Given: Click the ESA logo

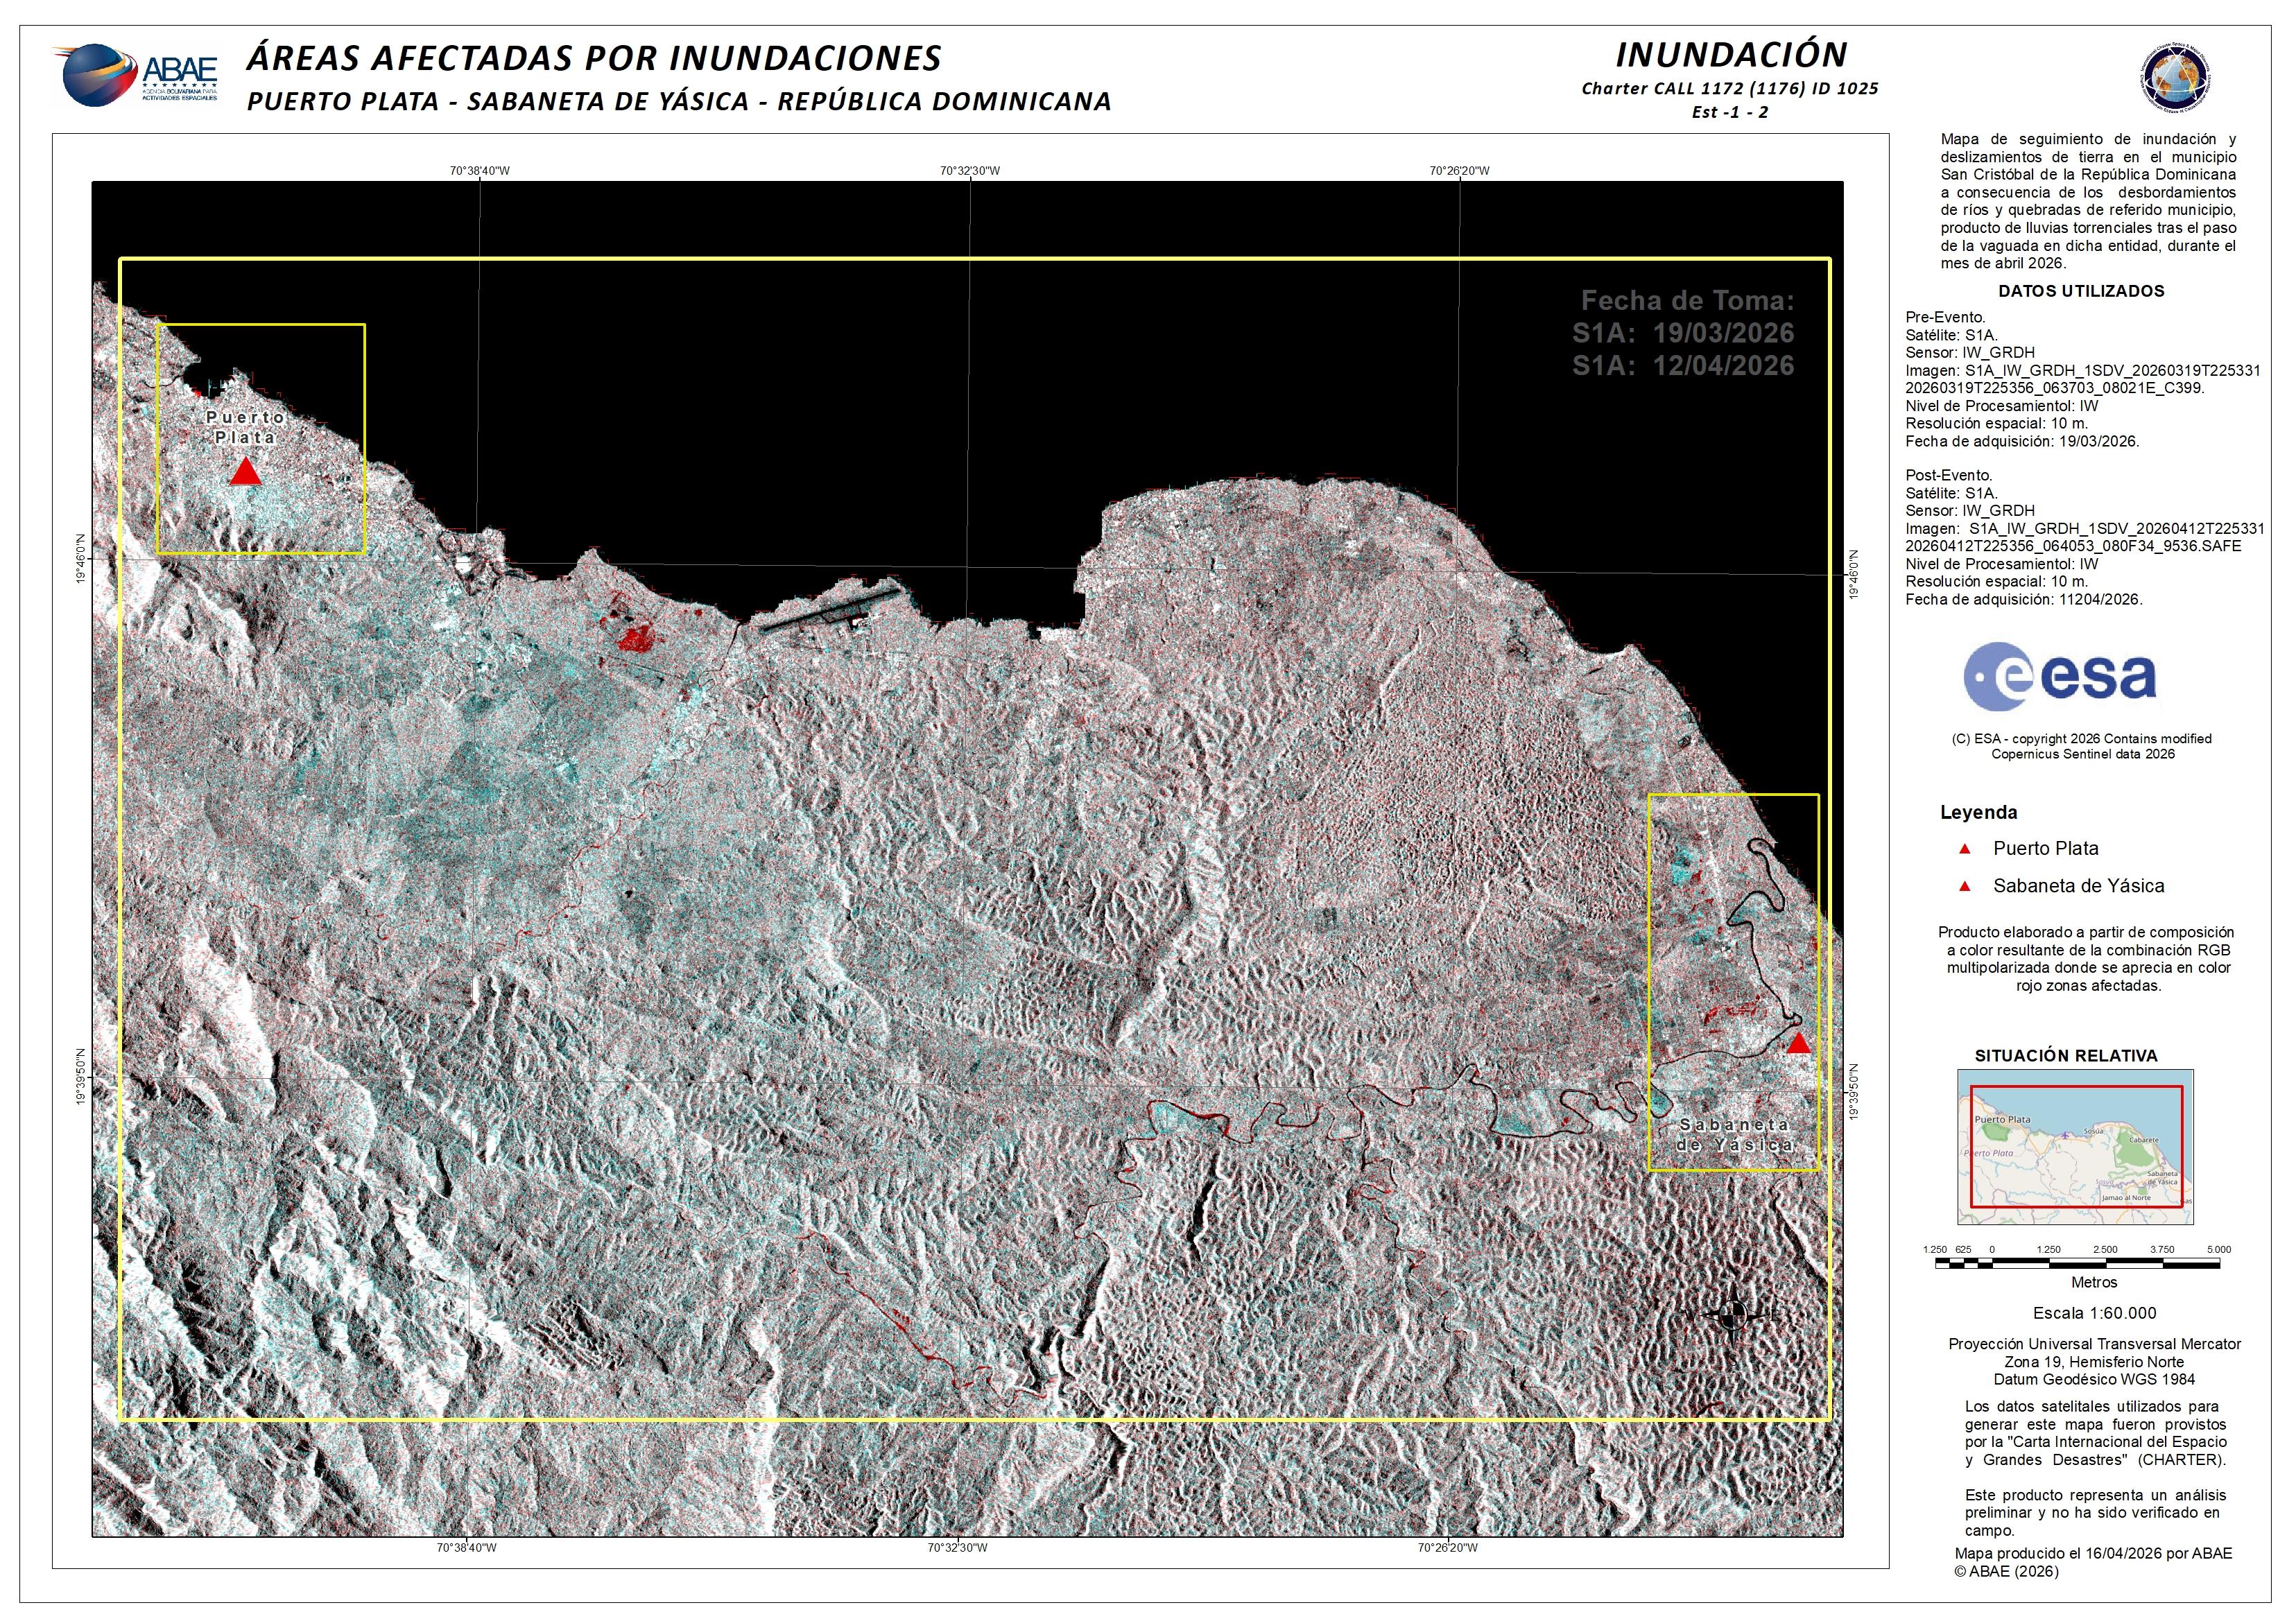Looking at the screenshot, I should pyautogui.click(x=2059, y=677).
